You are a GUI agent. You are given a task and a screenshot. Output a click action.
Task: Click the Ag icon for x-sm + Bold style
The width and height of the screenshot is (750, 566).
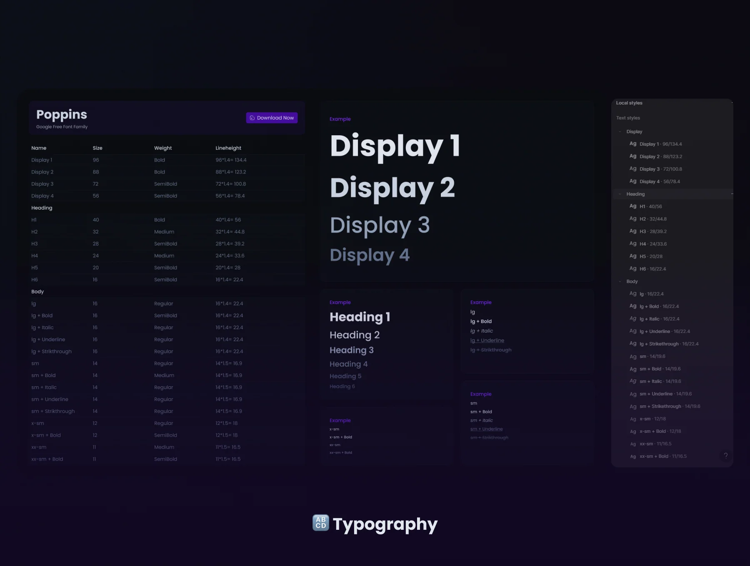click(x=633, y=432)
